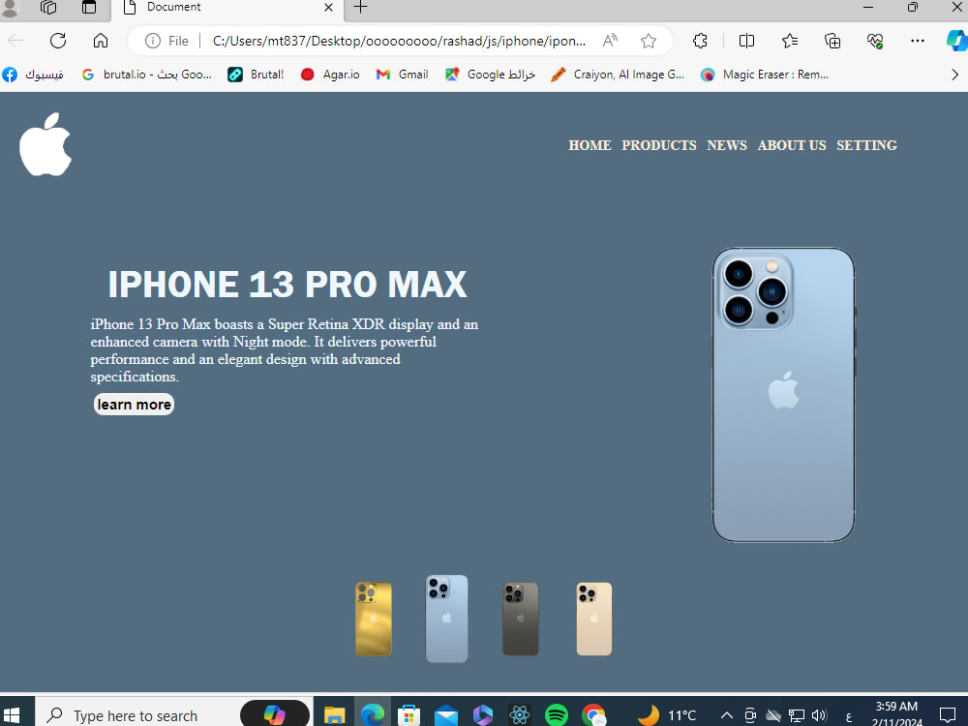The height and width of the screenshot is (726, 968).
Task: Toggle split screen icon
Action: 746,41
